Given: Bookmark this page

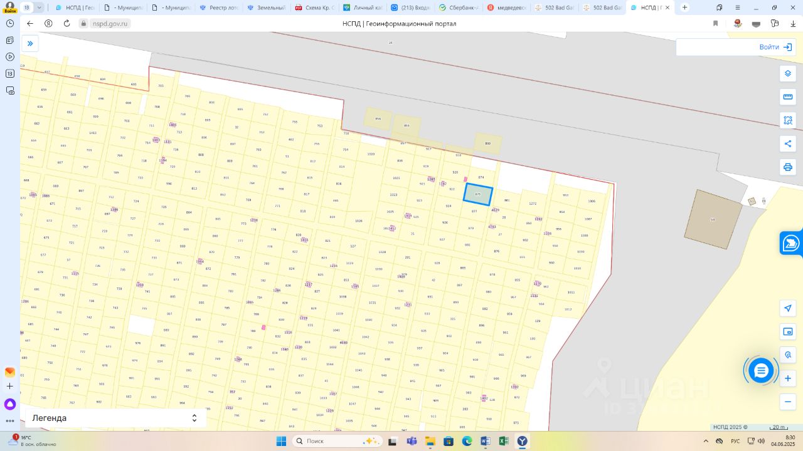Looking at the screenshot, I should click(x=715, y=23).
